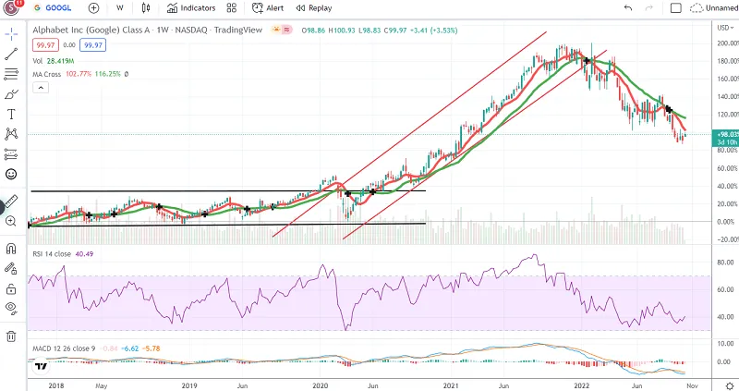
Task: Click the MA Cross indicator label
Action: [x=47, y=74]
